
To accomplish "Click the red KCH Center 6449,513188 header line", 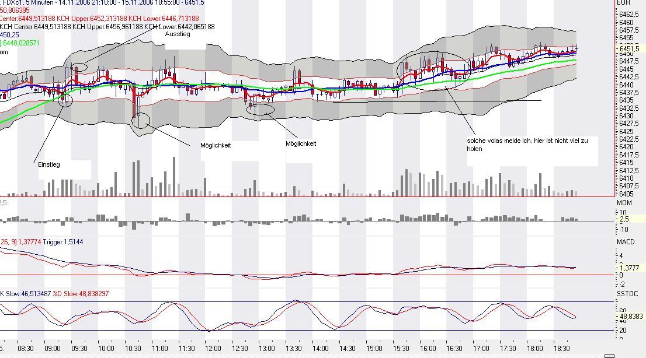I will pos(99,19).
